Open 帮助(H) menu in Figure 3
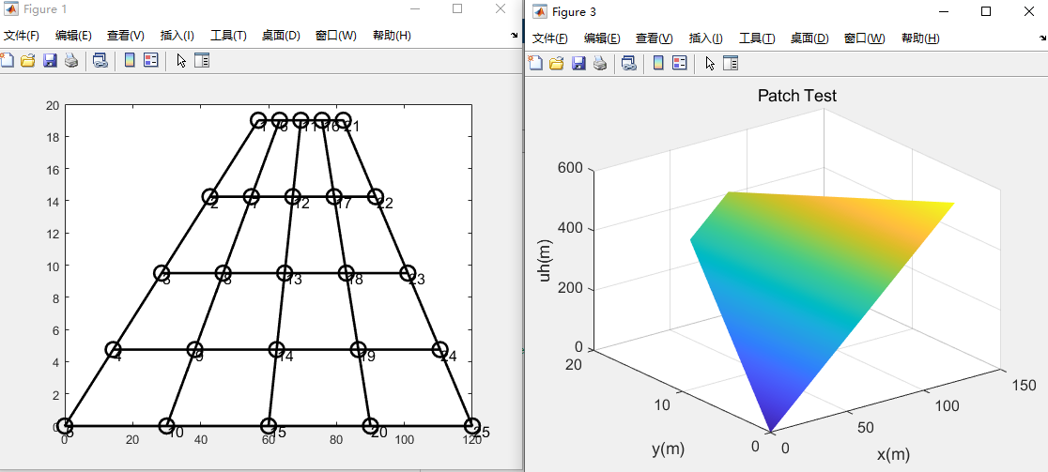Viewport: 1048px width, 472px height. [x=920, y=38]
